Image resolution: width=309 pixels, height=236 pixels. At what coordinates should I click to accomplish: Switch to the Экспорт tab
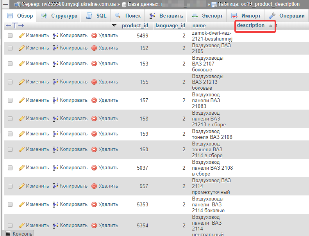[207, 16]
